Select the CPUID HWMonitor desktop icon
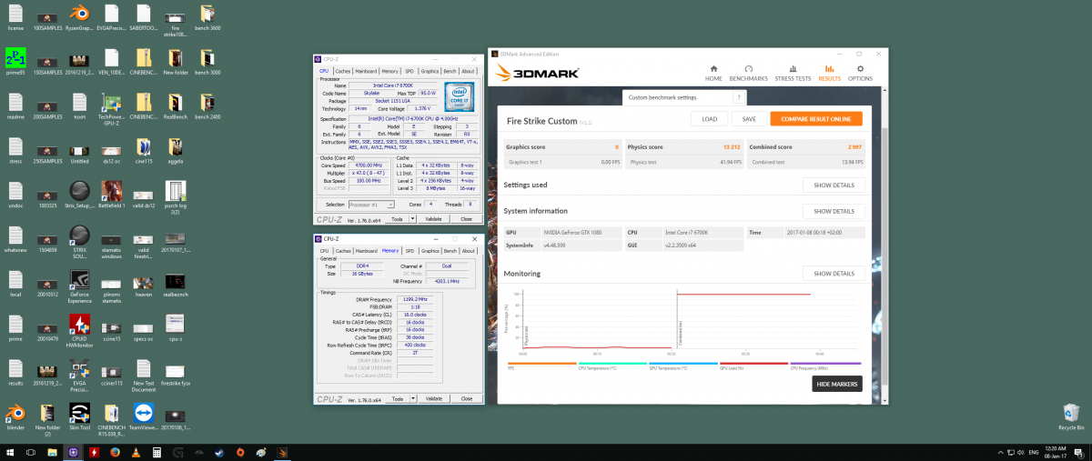The height and width of the screenshot is (461, 1092). 79,330
